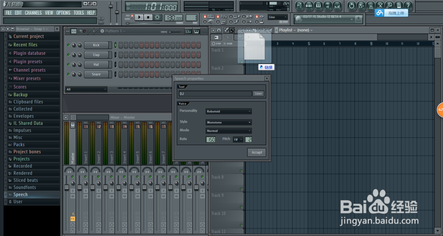This screenshot has width=443, height=236.
Task: Click the playlist clip-source play tab icon
Action: (216, 37)
